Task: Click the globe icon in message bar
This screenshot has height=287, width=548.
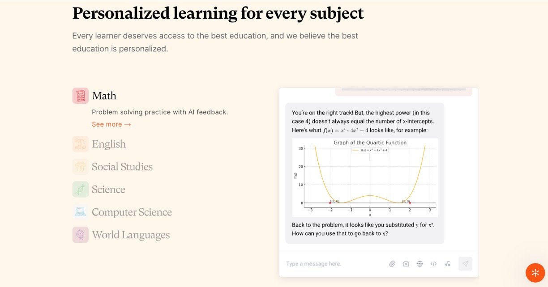Action: (x=420, y=264)
